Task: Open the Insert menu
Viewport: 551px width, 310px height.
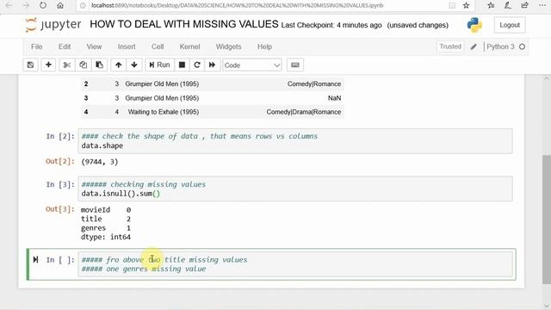Action: pyautogui.click(x=127, y=46)
